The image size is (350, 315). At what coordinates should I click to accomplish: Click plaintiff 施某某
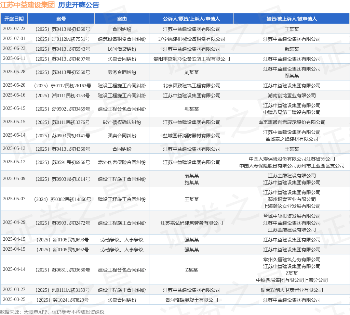point(191,182)
